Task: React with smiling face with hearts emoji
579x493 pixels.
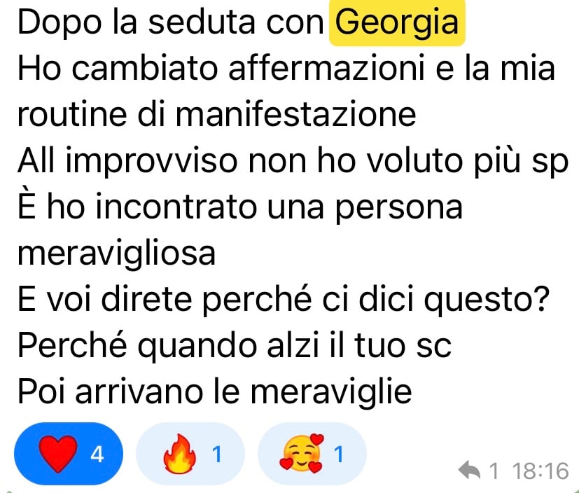Action: tap(312, 454)
